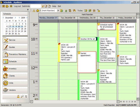
Task: Click Log out in the top toolbar
Action: (17, 6)
